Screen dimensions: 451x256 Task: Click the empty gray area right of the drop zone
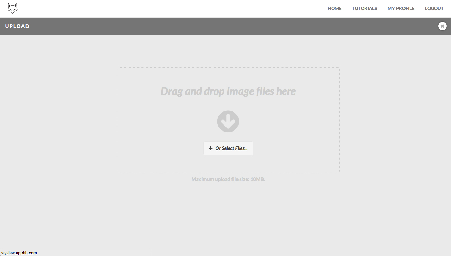(x=395, y=120)
